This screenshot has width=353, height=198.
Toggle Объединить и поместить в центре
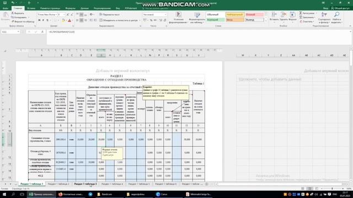point(119,20)
